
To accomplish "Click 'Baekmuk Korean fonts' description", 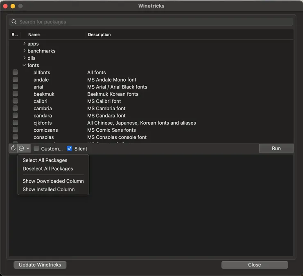I will click(113, 94).
